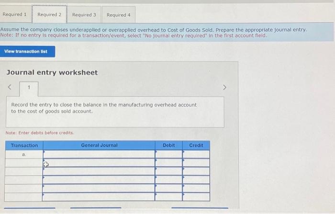Image resolution: width=335 pixels, height=214 pixels.
Task: Open the Required 3 tab
Action: pyautogui.click(x=84, y=14)
